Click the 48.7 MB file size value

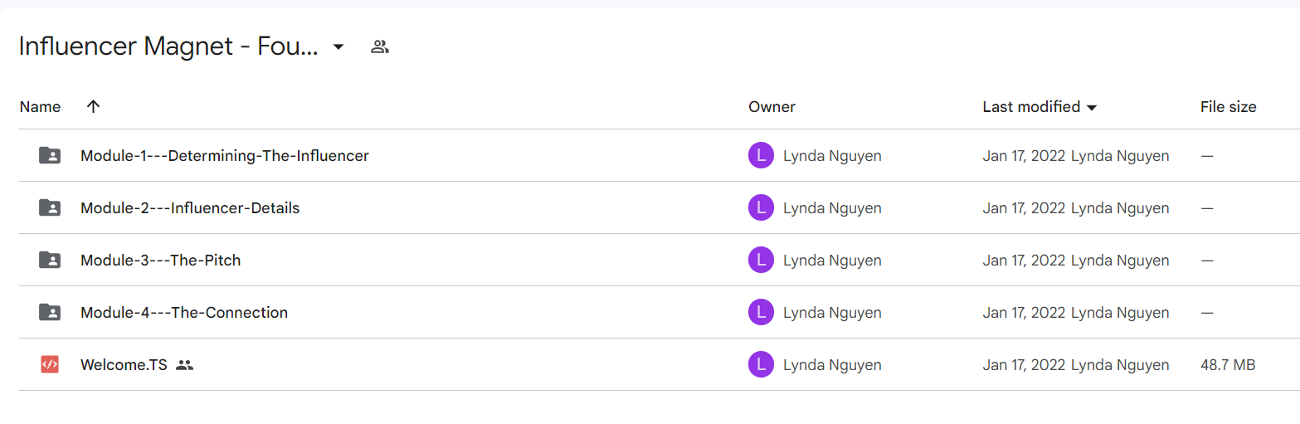pos(1228,364)
